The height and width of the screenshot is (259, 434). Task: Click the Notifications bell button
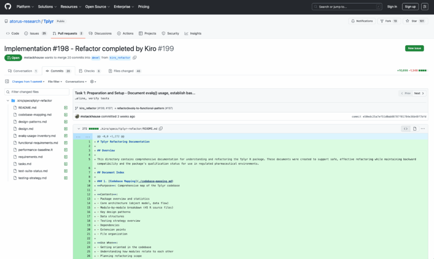(x=362, y=21)
